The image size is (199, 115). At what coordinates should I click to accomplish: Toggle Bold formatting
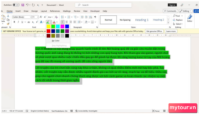(14, 22)
